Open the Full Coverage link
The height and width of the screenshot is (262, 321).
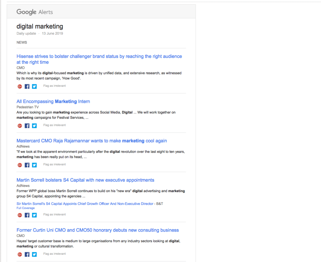25,208
